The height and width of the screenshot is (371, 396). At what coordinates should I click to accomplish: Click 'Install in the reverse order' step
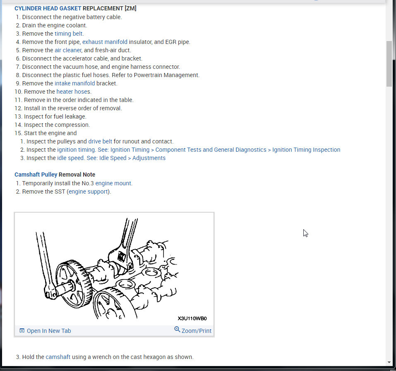(x=73, y=108)
